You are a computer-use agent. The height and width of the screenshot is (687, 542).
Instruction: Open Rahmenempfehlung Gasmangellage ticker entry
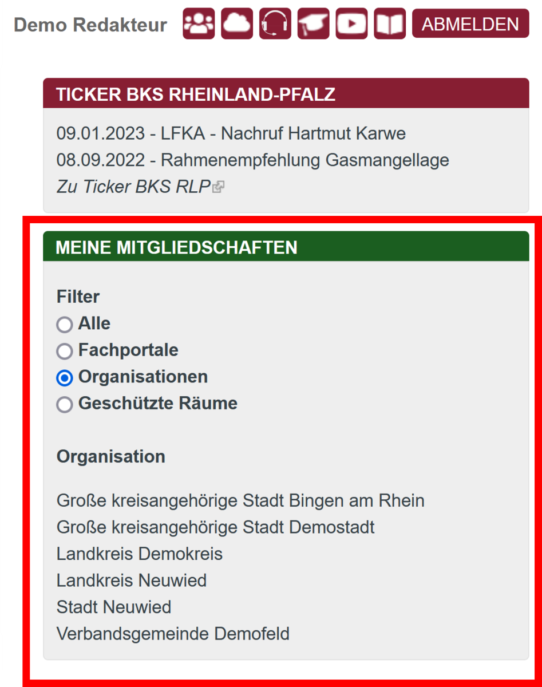click(252, 160)
